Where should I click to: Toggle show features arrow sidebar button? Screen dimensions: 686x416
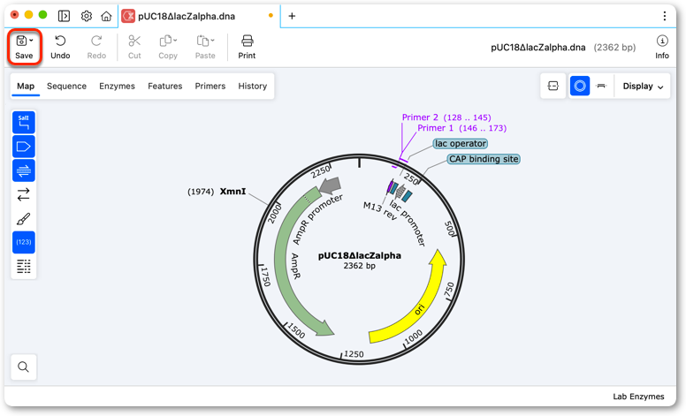point(24,147)
